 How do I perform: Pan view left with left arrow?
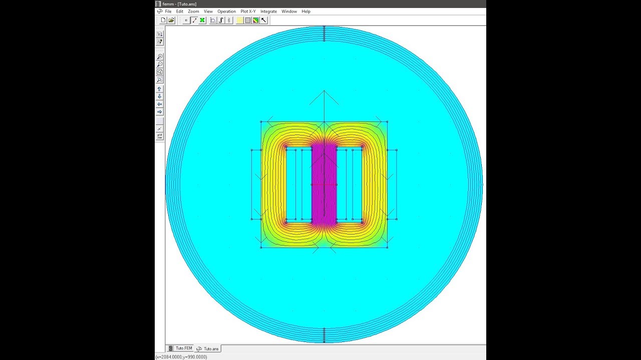pyautogui.click(x=160, y=104)
